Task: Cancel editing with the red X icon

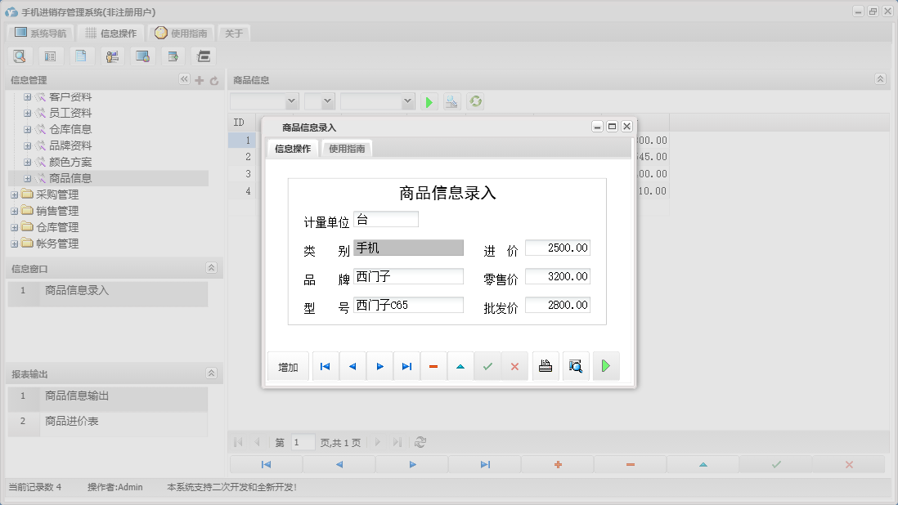Action: tap(514, 365)
